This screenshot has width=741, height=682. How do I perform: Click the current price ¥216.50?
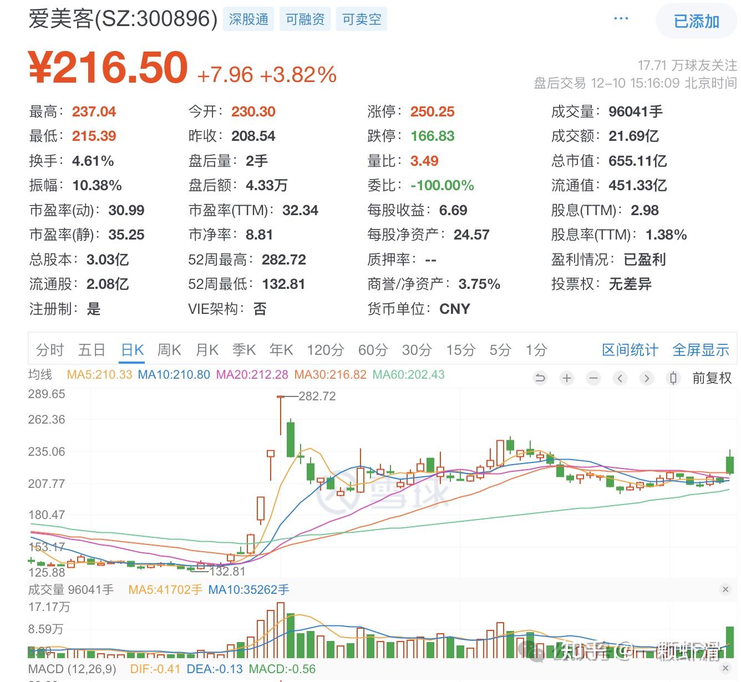pos(108,68)
